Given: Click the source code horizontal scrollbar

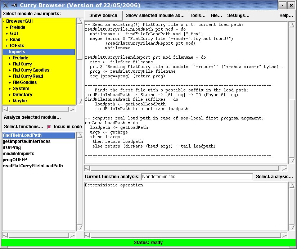Looking at the screenshot, I should click(x=184, y=168).
